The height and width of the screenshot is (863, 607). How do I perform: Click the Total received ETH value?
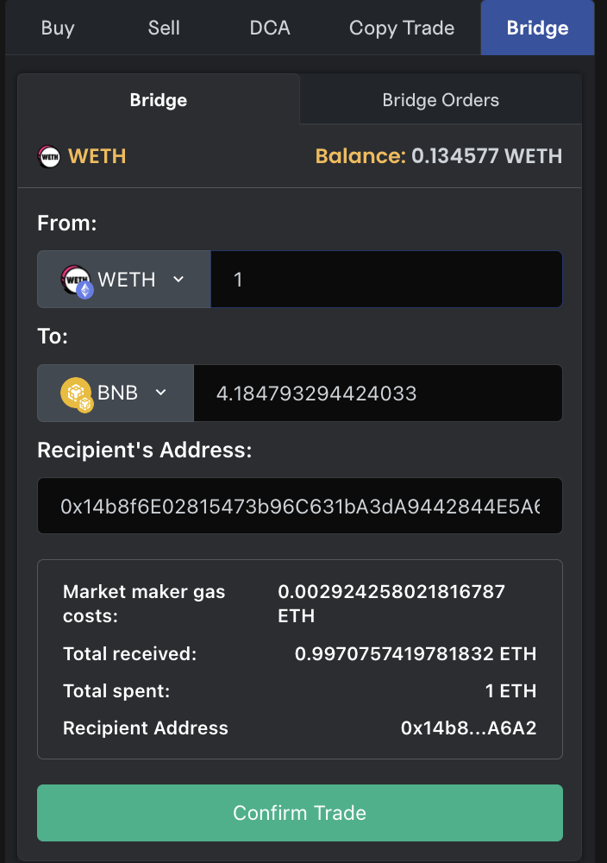point(415,653)
